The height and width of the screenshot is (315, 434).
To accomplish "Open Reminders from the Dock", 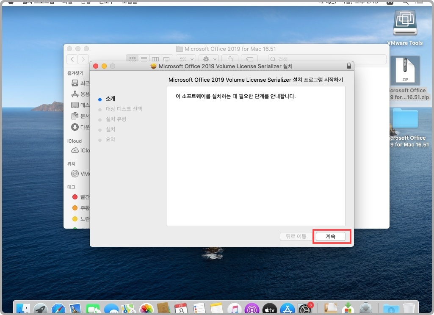I will 199,309.
